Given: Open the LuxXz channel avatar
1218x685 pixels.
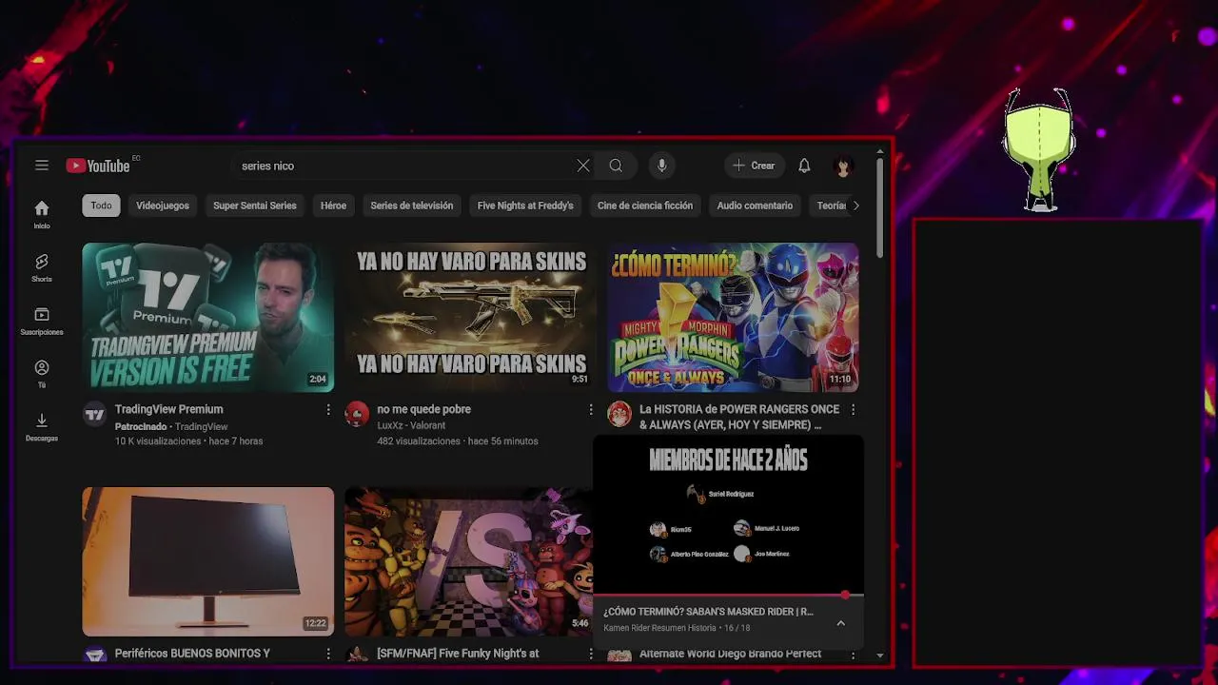Looking at the screenshot, I should 357,414.
